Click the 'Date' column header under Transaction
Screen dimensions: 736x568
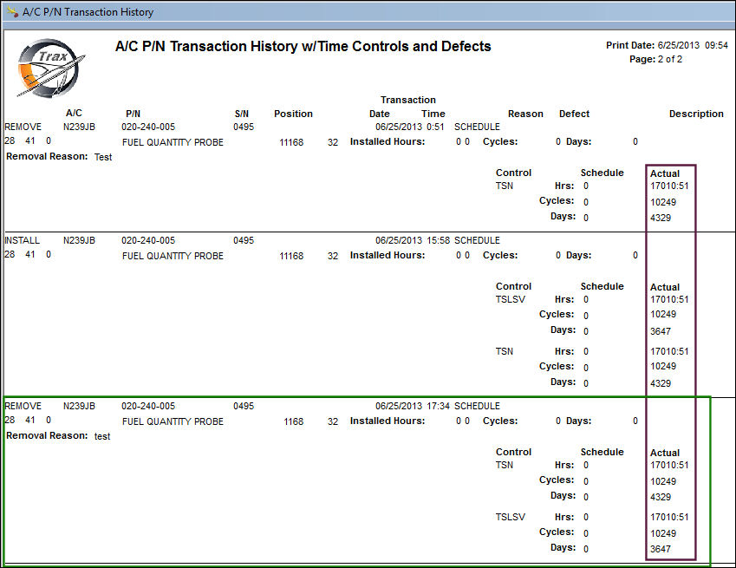(379, 114)
